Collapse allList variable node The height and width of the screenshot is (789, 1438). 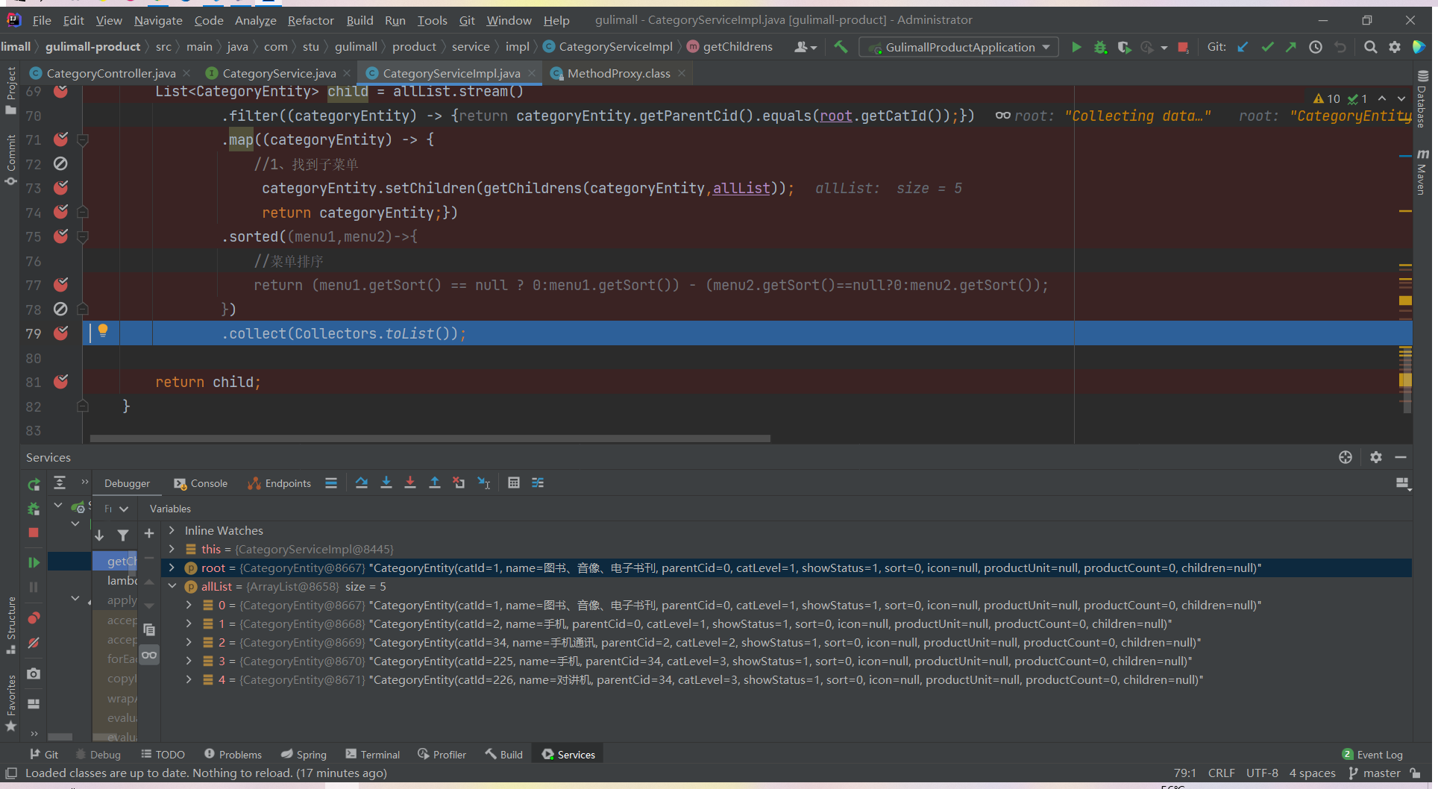[x=172, y=587]
